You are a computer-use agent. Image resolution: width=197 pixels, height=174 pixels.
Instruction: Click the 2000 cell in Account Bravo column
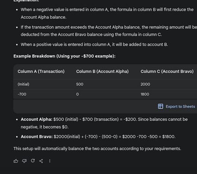[145, 84]
